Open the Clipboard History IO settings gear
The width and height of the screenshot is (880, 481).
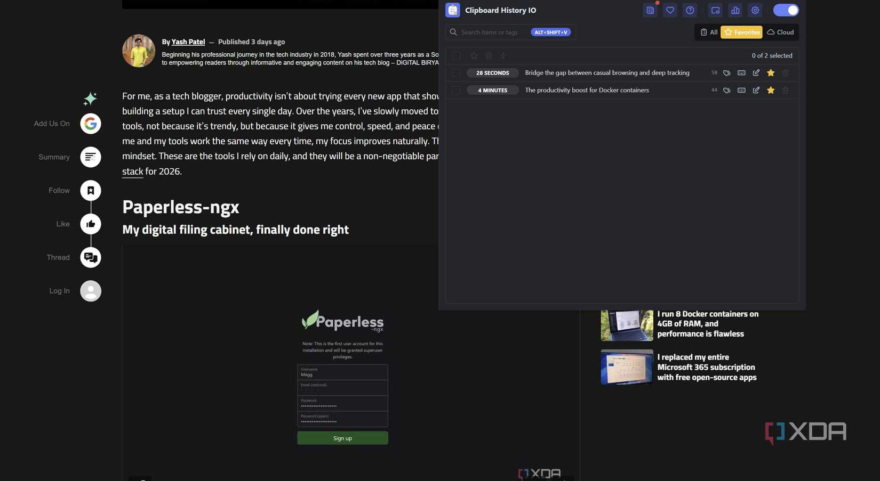tap(755, 10)
